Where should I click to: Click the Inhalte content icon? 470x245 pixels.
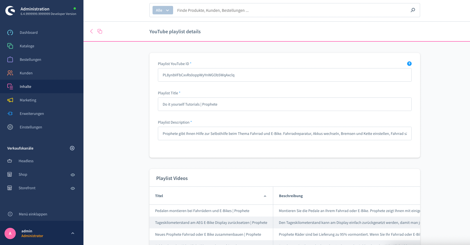coord(10,86)
